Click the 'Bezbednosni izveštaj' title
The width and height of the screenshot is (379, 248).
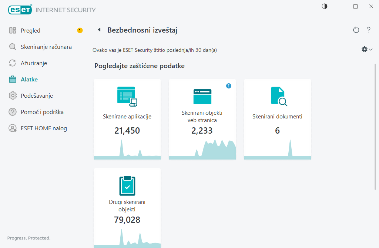pyautogui.click(x=142, y=30)
